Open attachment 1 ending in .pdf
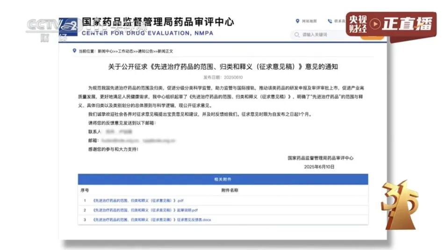Screen dimensions: 445x250 click(138, 200)
